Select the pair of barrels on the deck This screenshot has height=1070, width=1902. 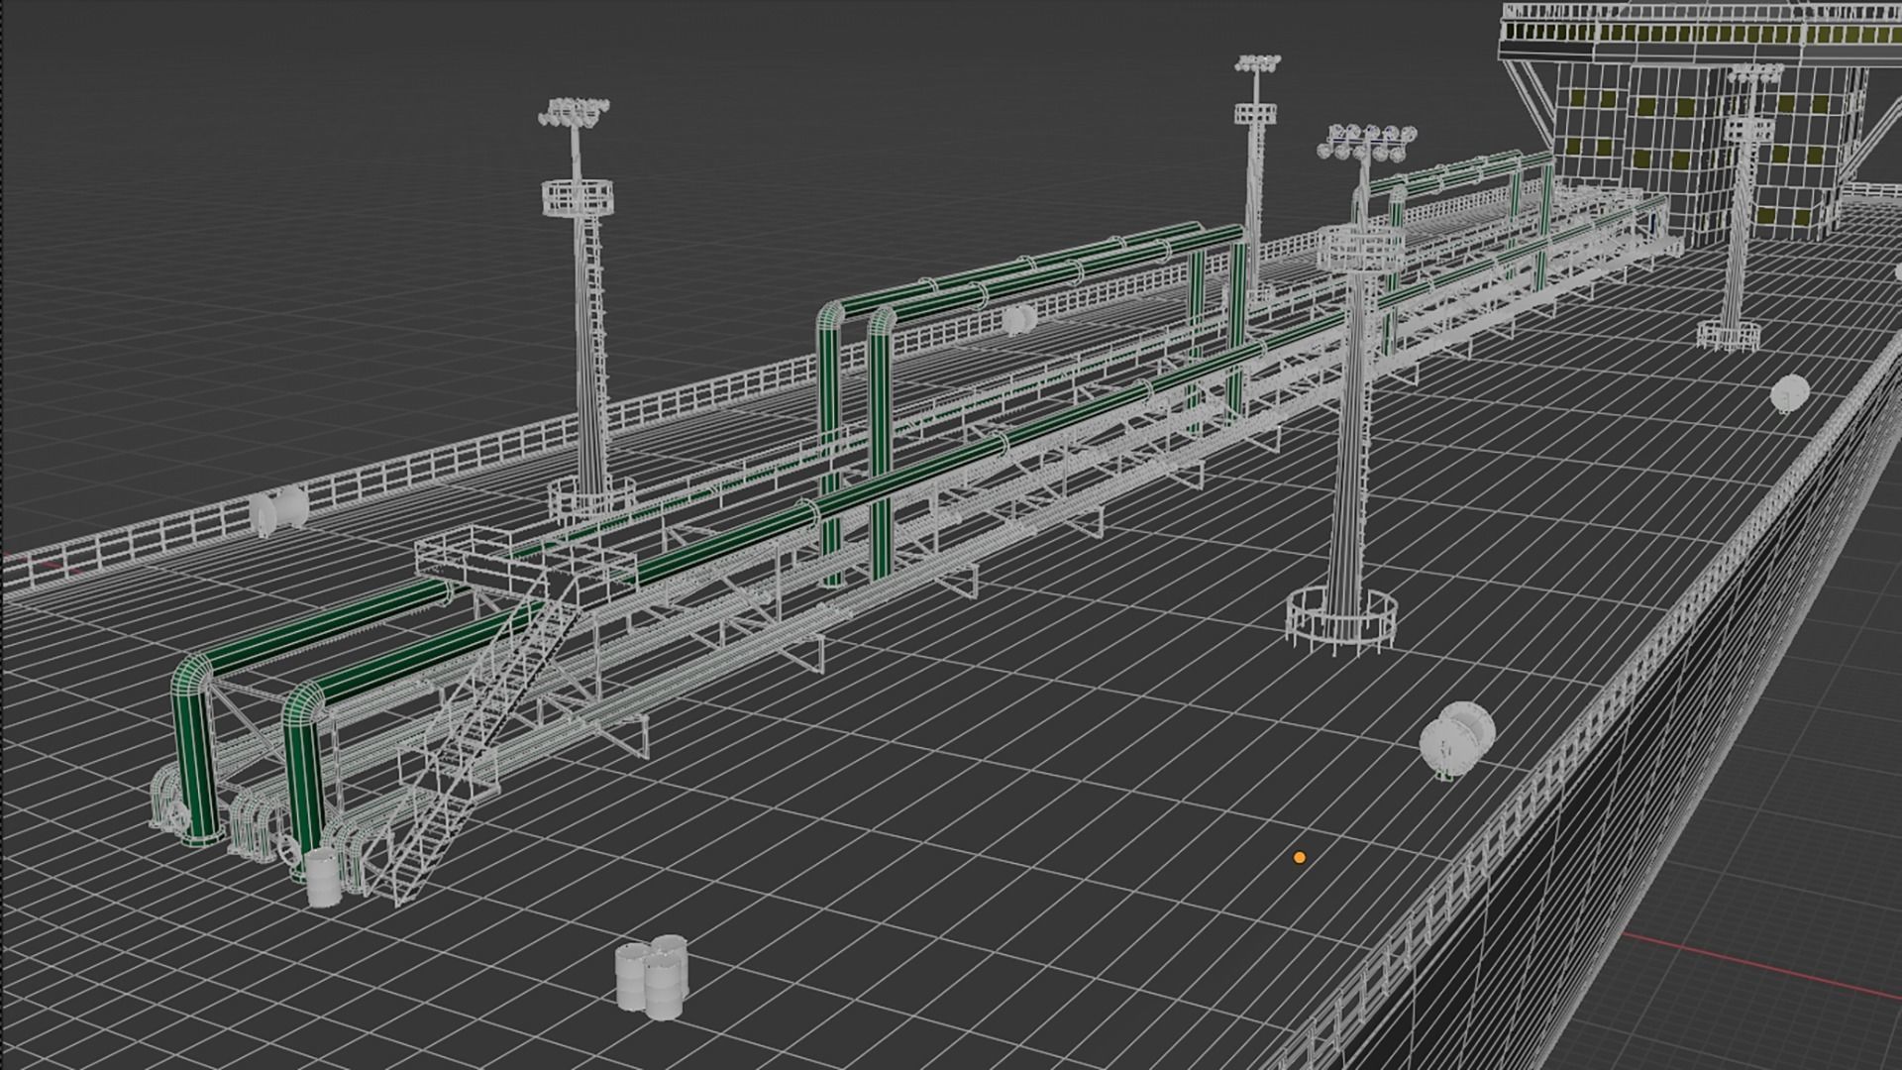651,976
